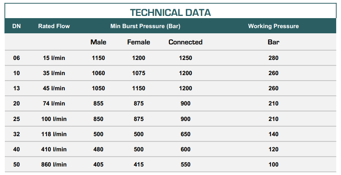Select the 410 l/min rated flow cell
The width and height of the screenshot is (341, 175).
coord(54,149)
